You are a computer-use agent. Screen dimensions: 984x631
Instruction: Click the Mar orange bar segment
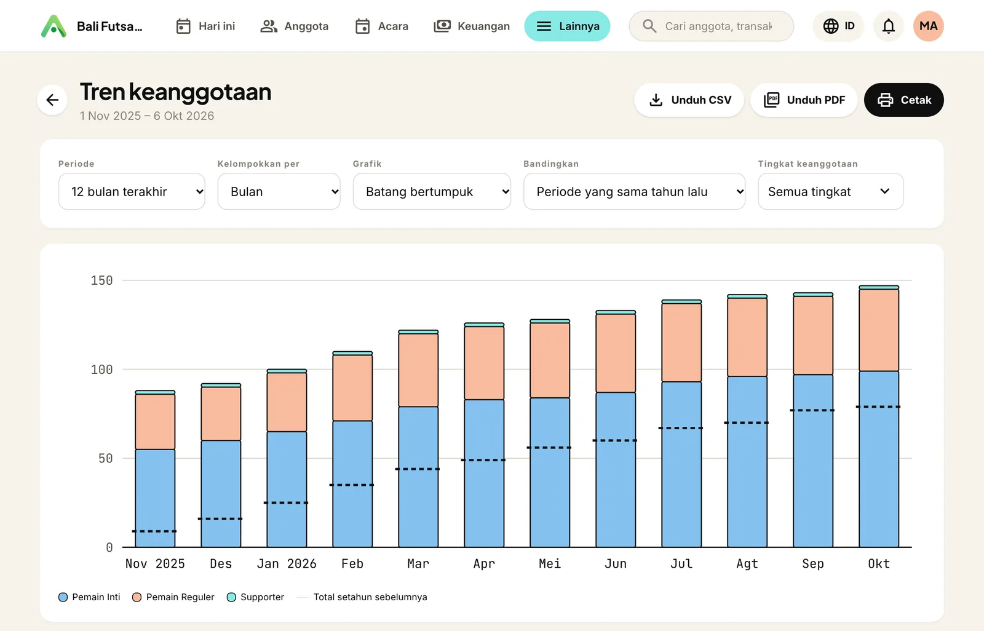pos(418,370)
